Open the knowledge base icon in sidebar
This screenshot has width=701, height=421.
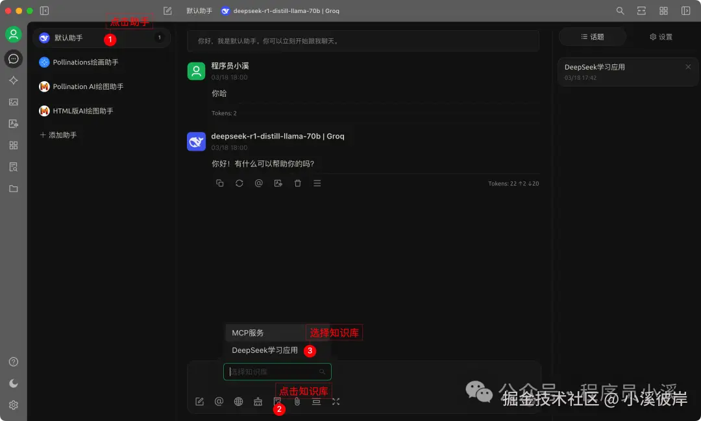click(x=14, y=167)
